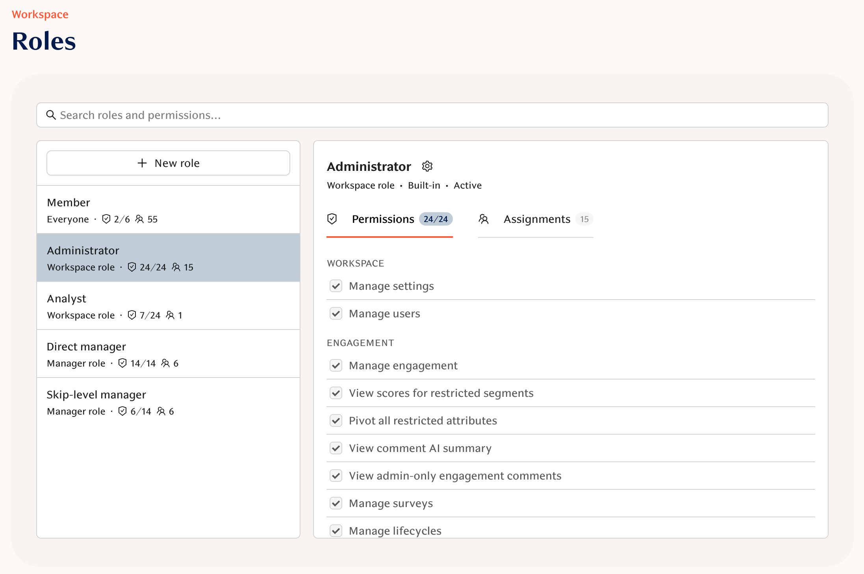Toggle View comment AI summary checkbox
This screenshot has height=574, width=864.
coord(336,448)
